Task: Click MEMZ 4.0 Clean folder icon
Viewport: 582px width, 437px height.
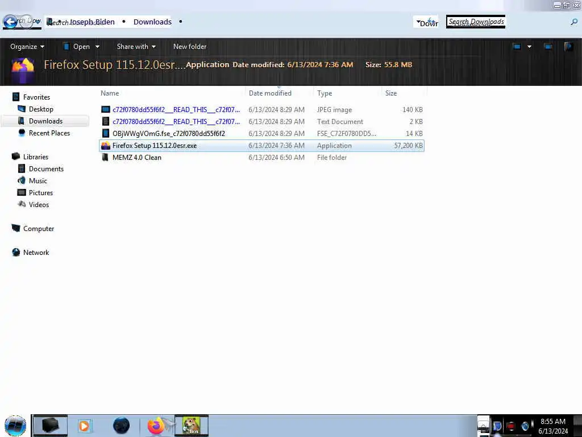Action: click(x=105, y=157)
